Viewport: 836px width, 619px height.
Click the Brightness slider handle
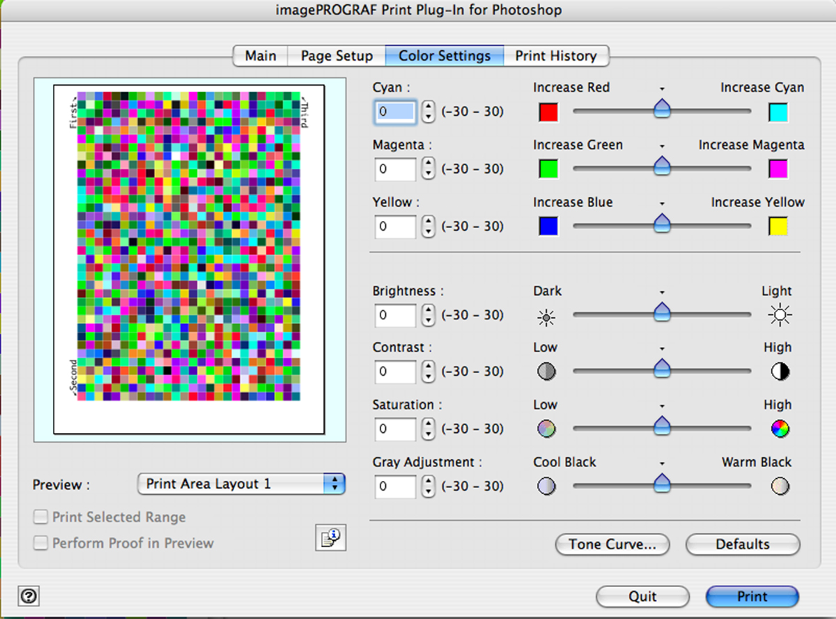pos(662,312)
